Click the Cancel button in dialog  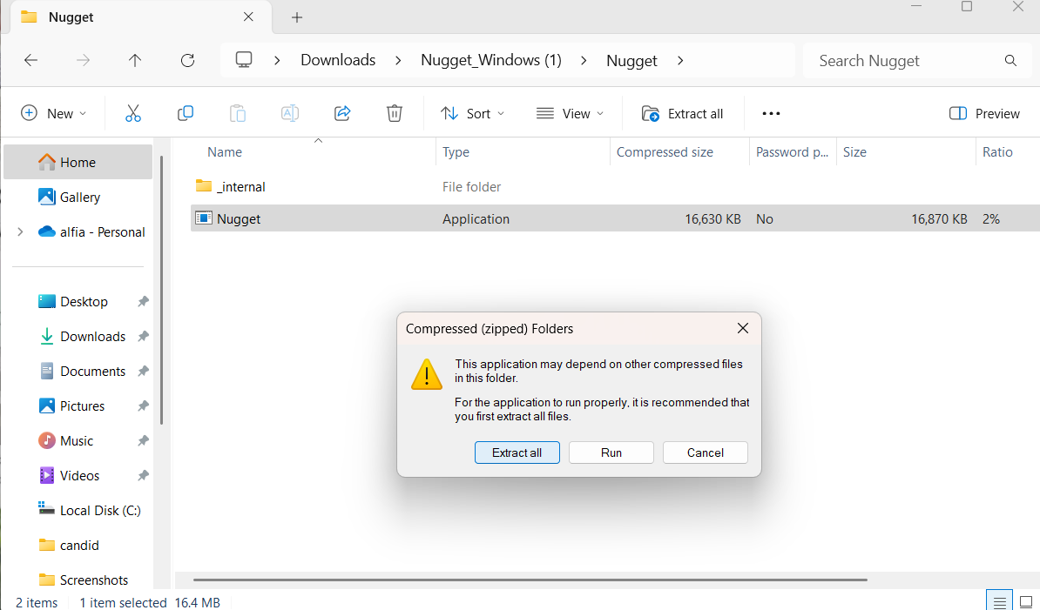(x=705, y=452)
